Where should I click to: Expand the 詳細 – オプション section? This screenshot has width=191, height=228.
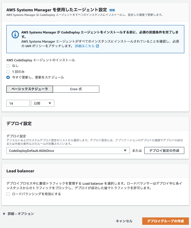(19, 214)
